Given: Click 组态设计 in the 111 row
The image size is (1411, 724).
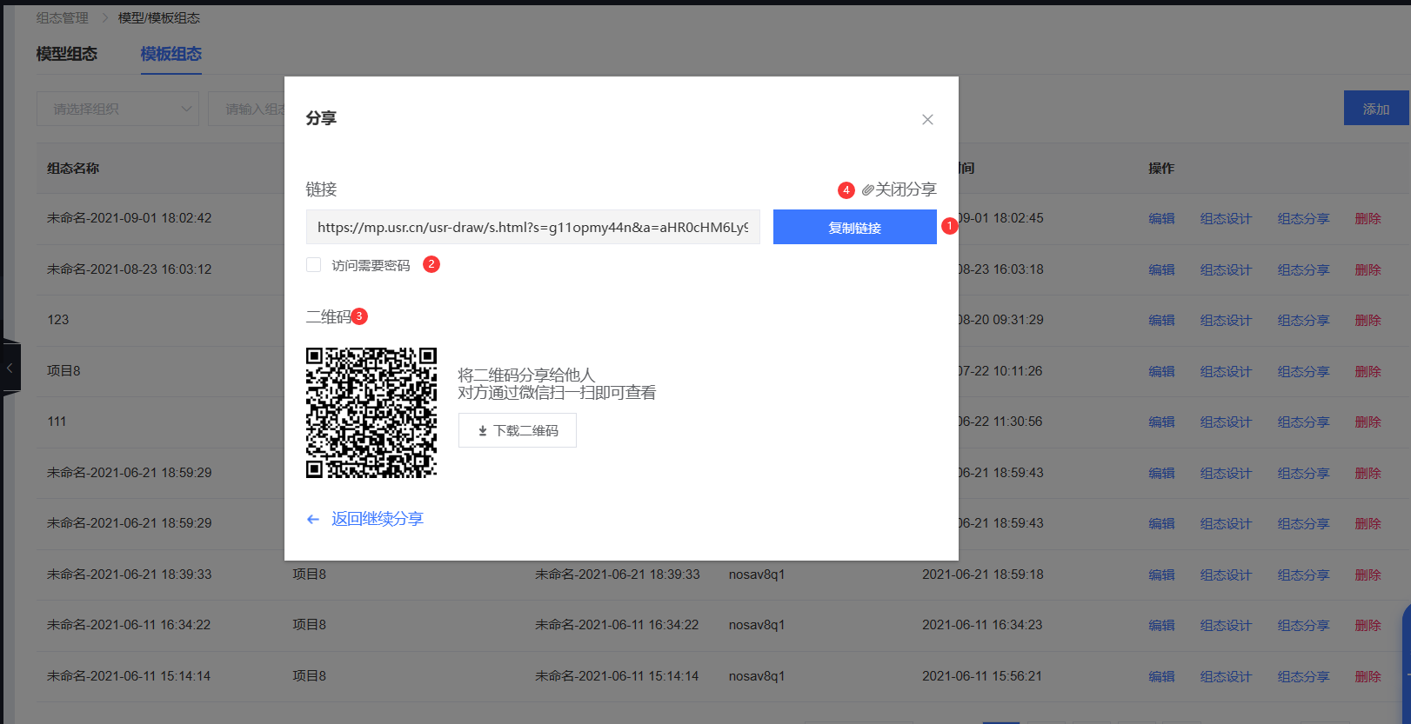Looking at the screenshot, I should pyautogui.click(x=1226, y=422).
